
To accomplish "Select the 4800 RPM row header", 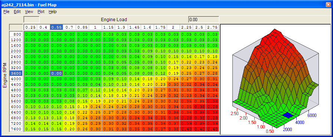I will [x=16, y=90].
